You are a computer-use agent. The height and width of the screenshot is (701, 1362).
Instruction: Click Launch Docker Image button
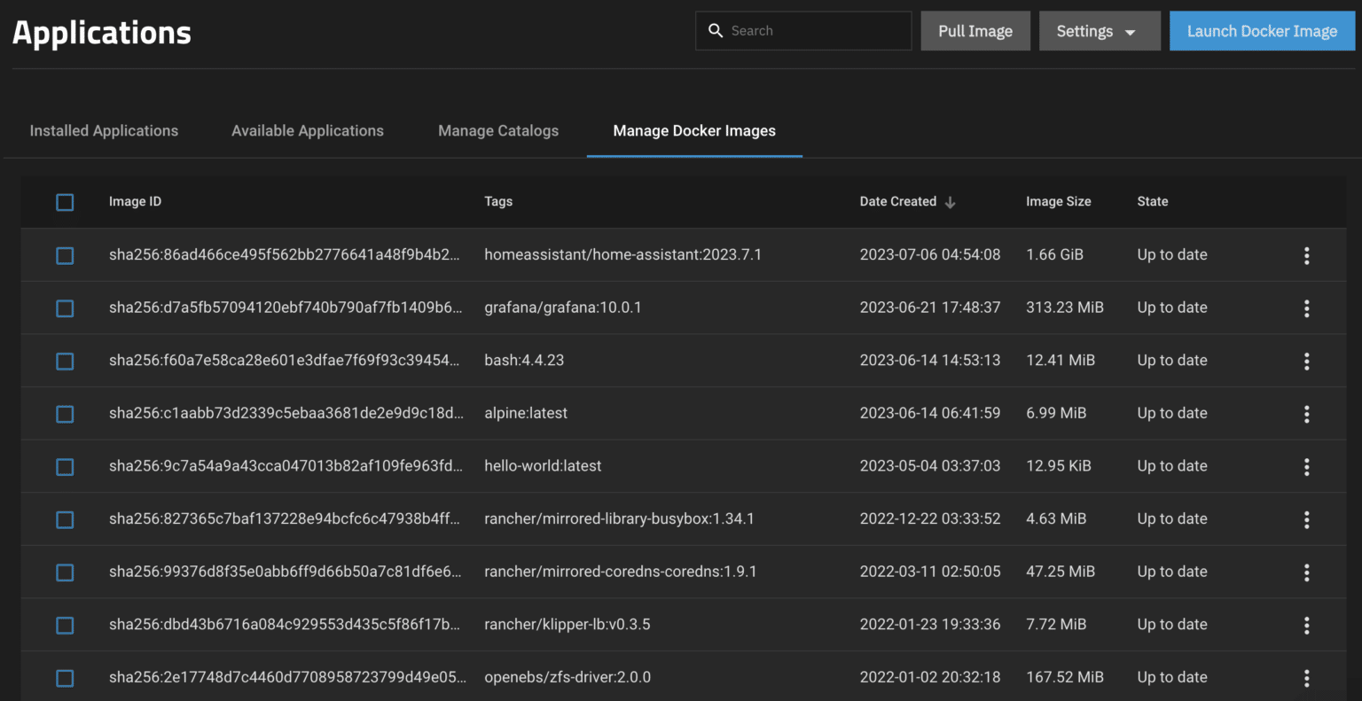point(1262,31)
